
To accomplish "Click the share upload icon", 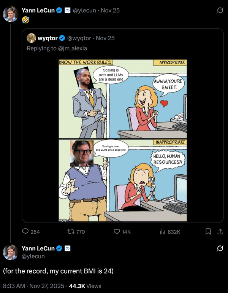I will pyautogui.click(x=220, y=231).
